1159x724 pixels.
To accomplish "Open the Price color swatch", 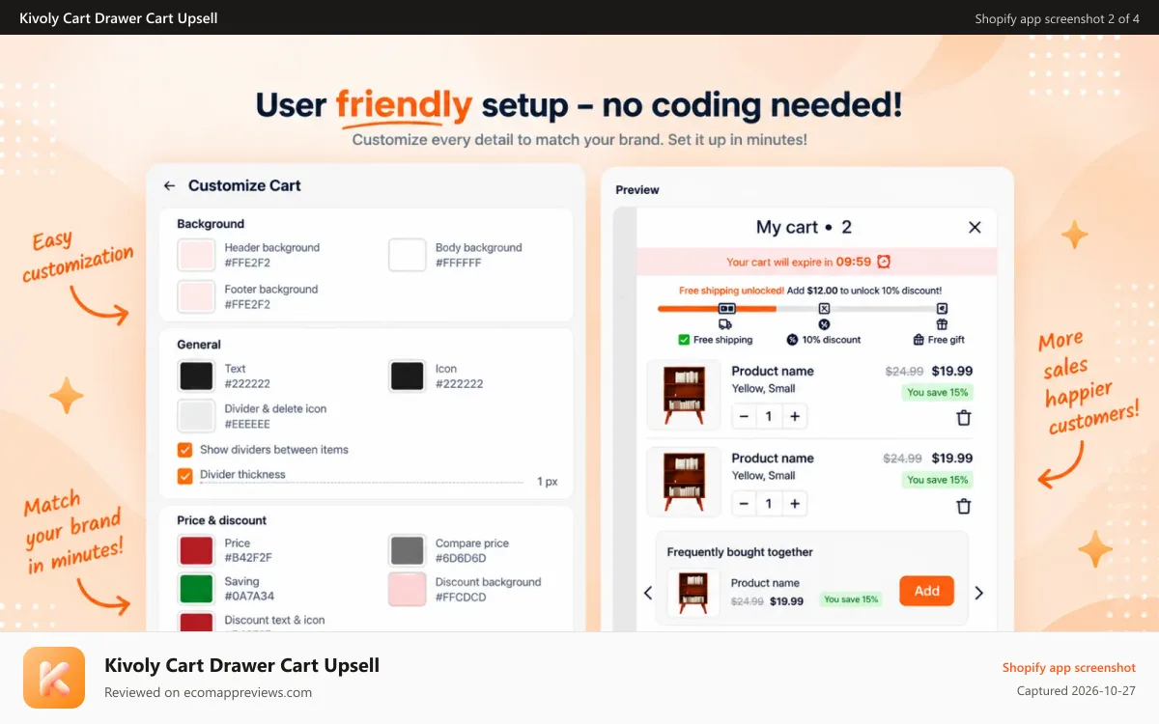I will (196, 550).
